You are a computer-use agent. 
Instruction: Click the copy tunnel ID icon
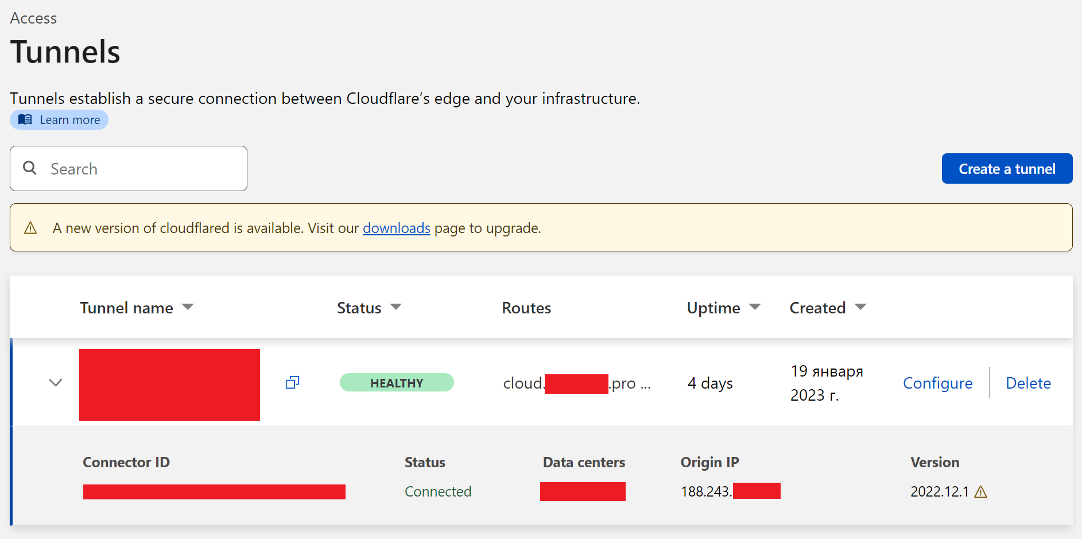coord(292,383)
